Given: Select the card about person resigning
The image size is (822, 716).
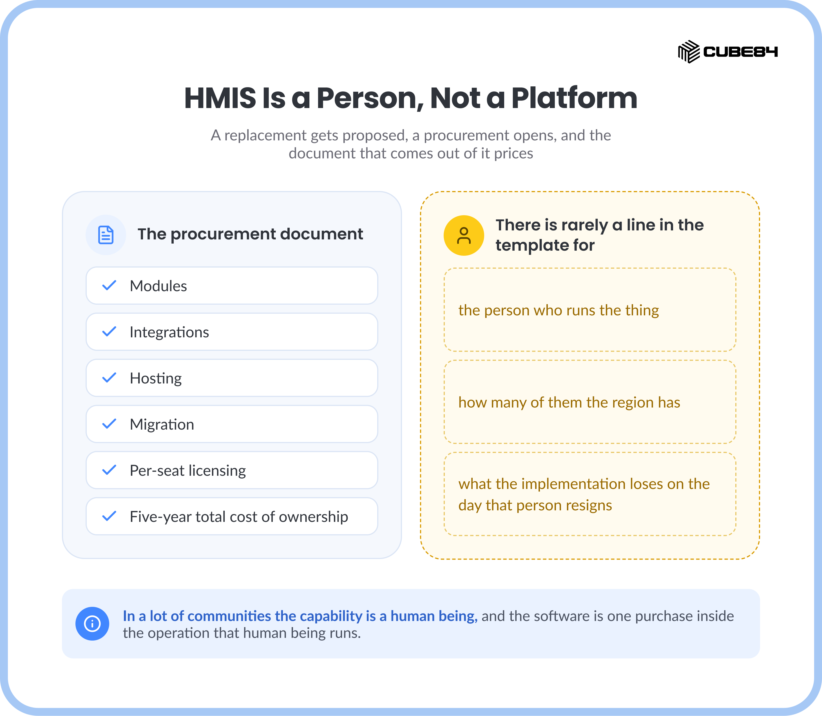Looking at the screenshot, I should pos(590,494).
